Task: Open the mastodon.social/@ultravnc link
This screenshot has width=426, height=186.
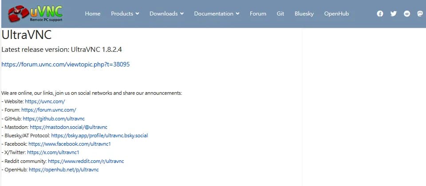Action: (68, 127)
